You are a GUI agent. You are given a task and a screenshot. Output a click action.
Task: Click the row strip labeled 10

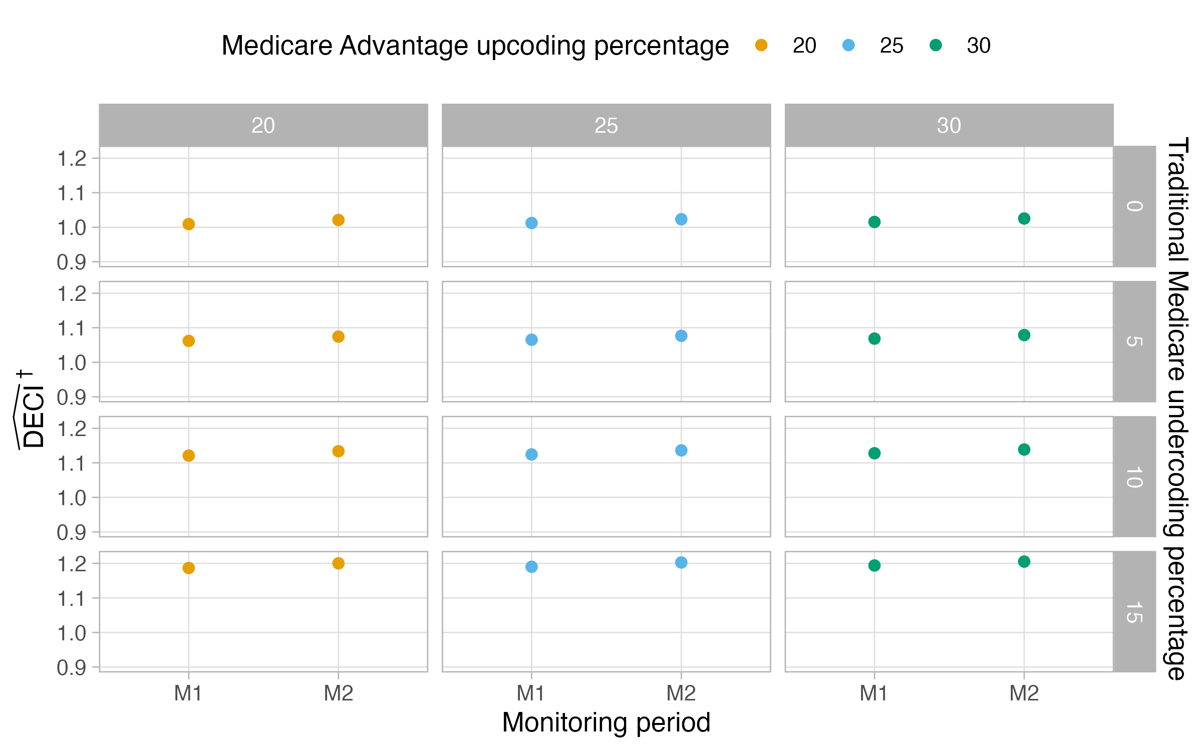(1134, 477)
